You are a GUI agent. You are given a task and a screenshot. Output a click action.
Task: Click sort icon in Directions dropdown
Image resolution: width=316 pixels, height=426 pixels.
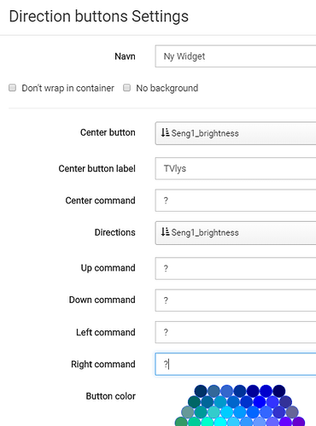point(165,232)
